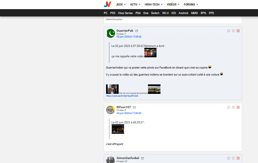The width and height of the screenshot is (258, 163).
Task: Open Rifson107's avatar profile
Action: tap(110, 110)
